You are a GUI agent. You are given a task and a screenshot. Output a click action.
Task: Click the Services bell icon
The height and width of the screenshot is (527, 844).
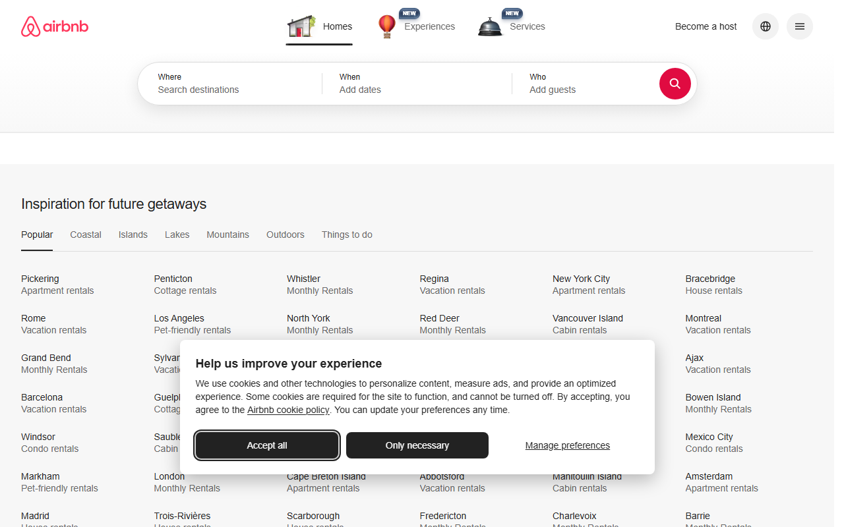coord(490,27)
